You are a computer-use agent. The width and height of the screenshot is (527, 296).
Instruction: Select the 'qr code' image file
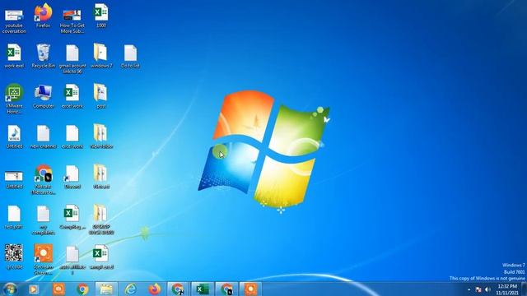pyautogui.click(x=14, y=257)
